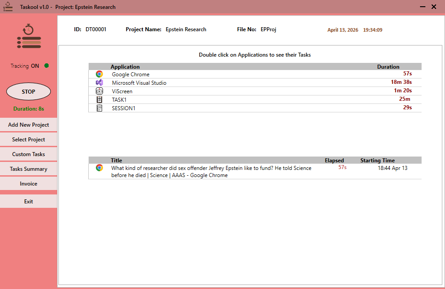Click the Starting Time column header
Screen dimensions: 445x289
377,160
